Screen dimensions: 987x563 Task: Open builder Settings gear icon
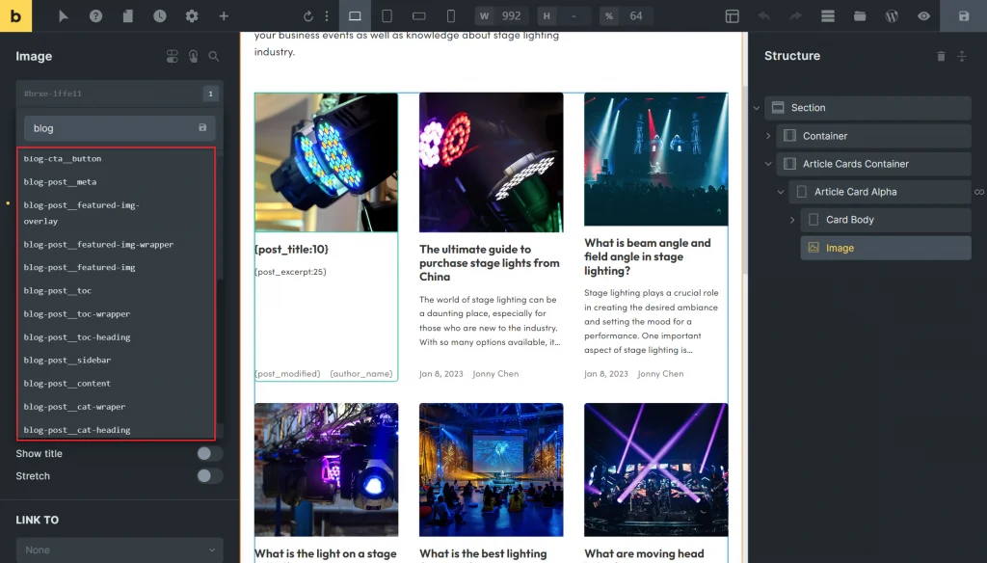click(x=192, y=16)
